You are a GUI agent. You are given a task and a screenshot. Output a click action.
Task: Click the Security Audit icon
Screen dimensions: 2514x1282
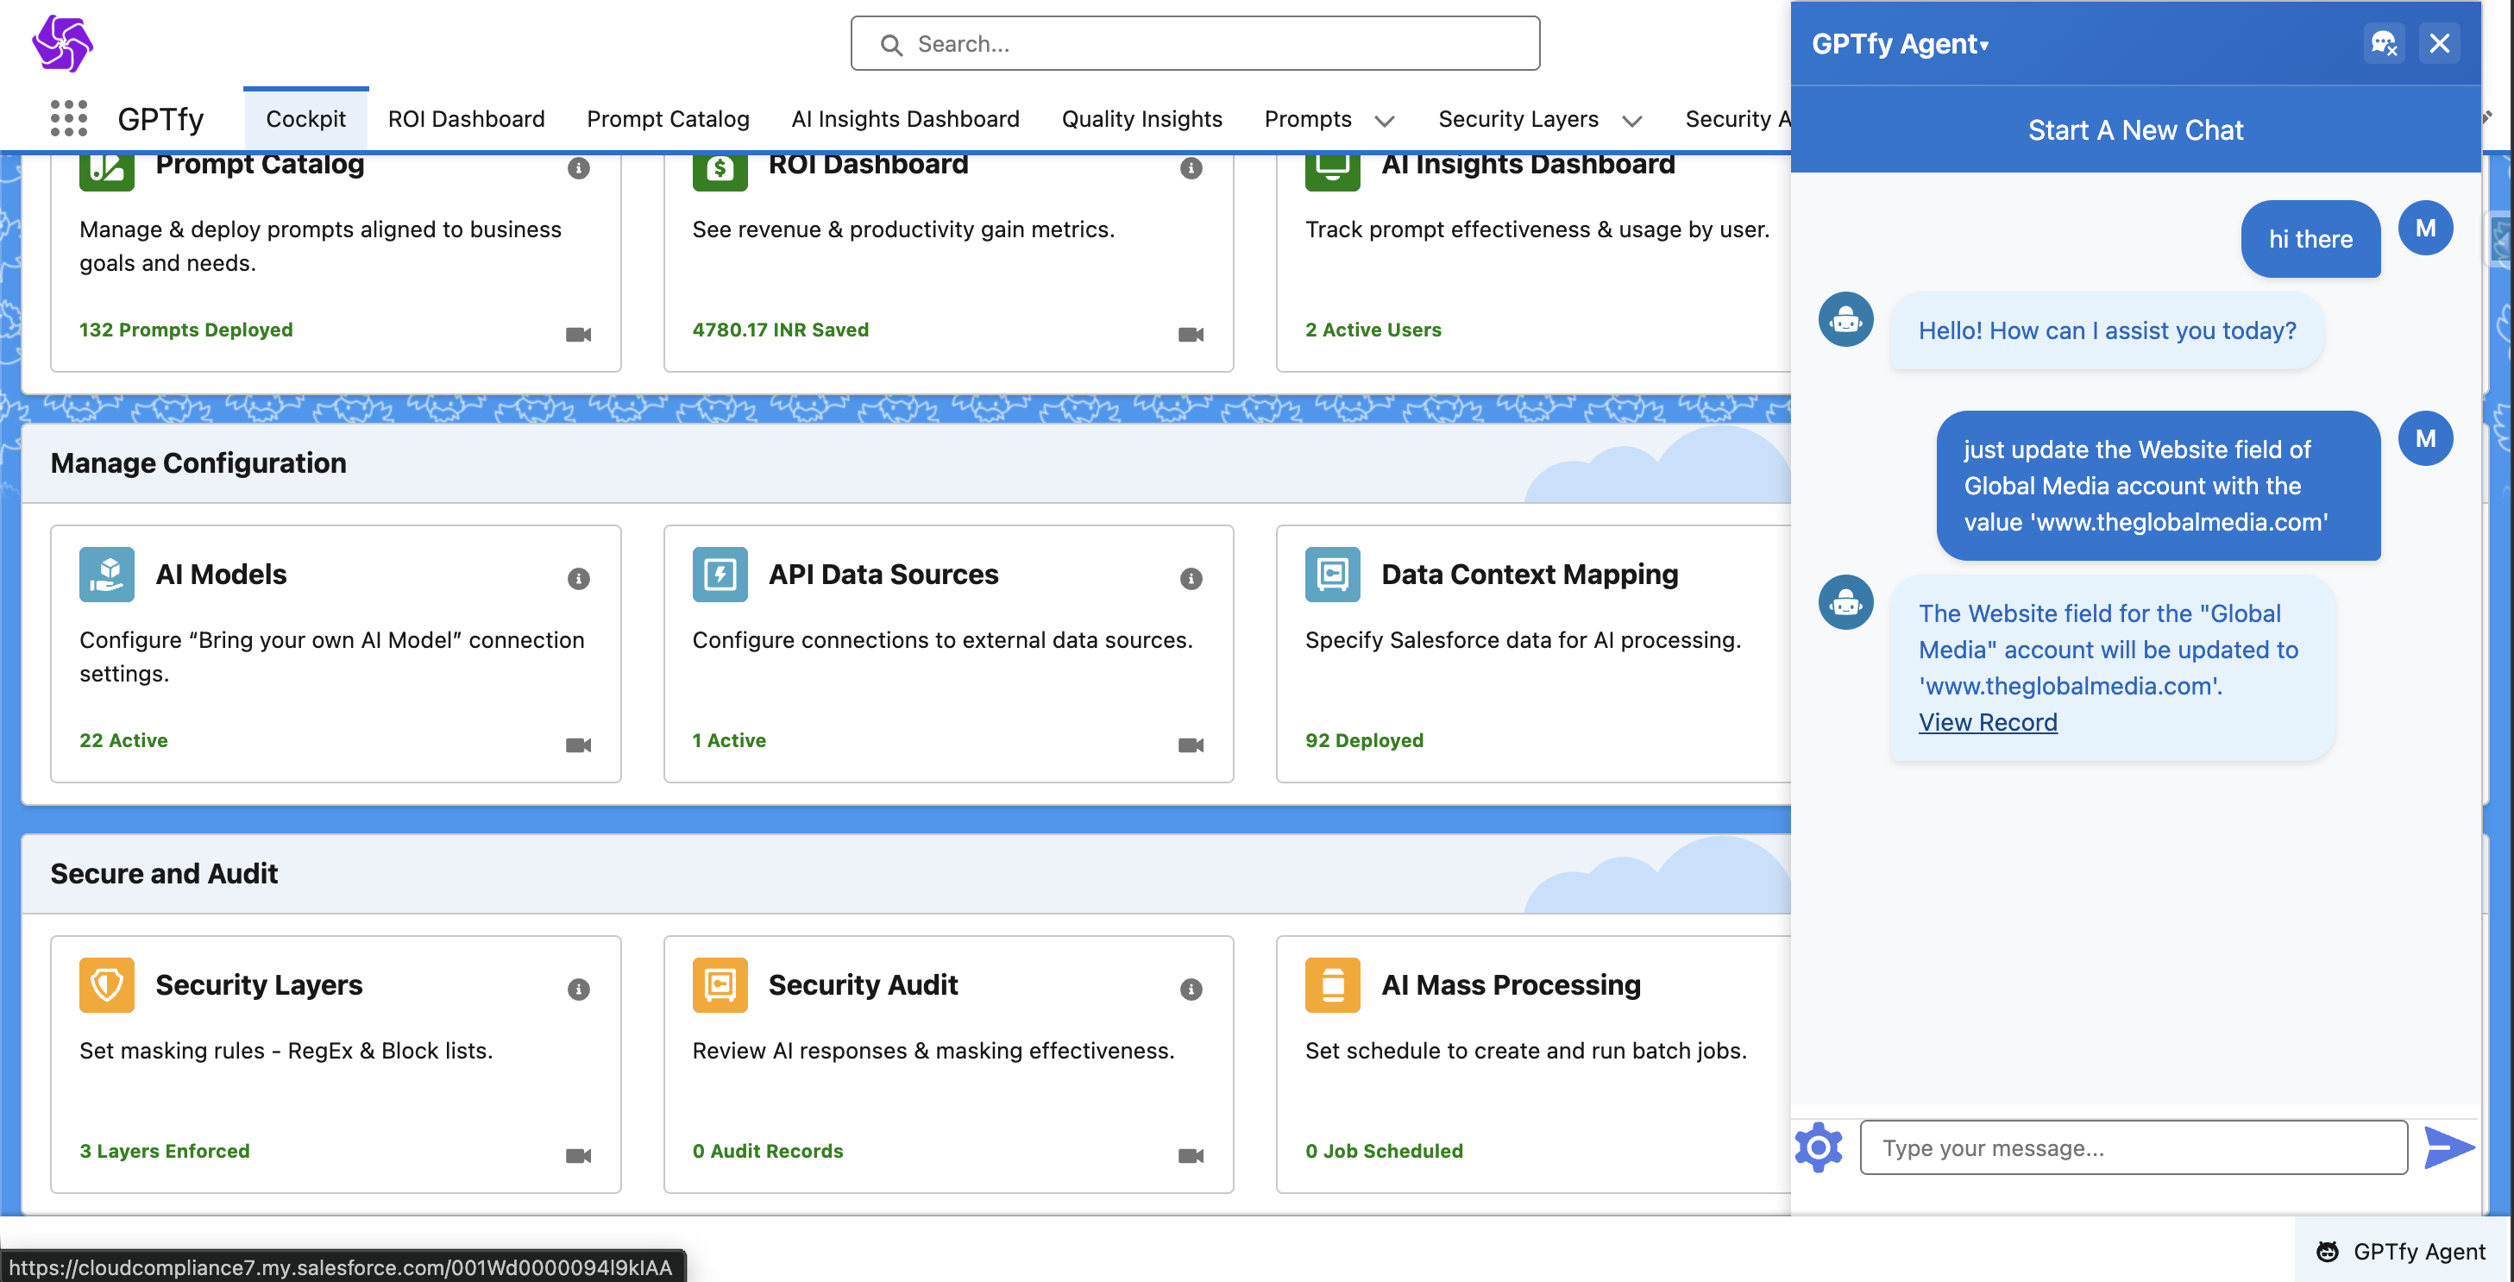719,984
